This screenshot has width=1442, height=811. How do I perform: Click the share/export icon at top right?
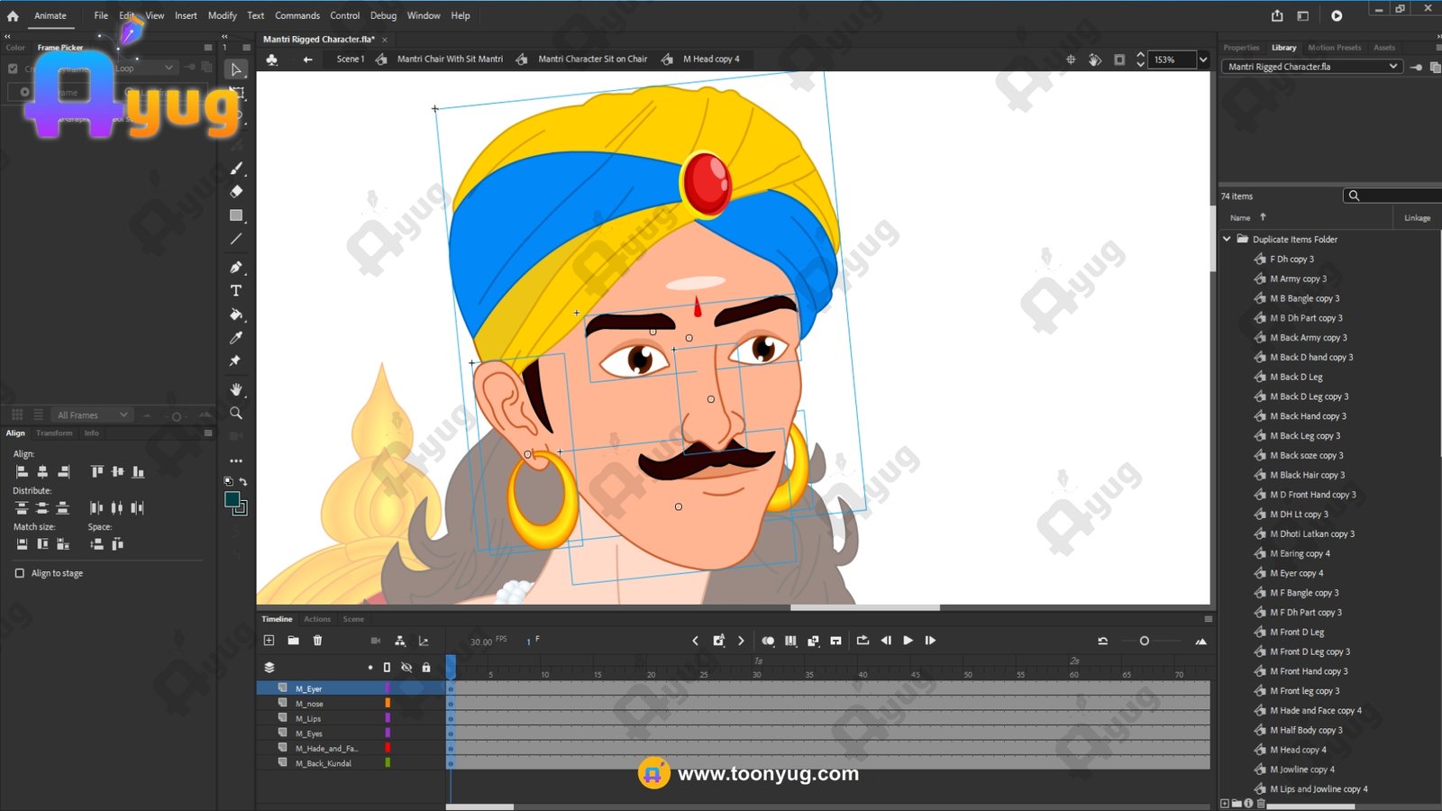pos(1277,15)
